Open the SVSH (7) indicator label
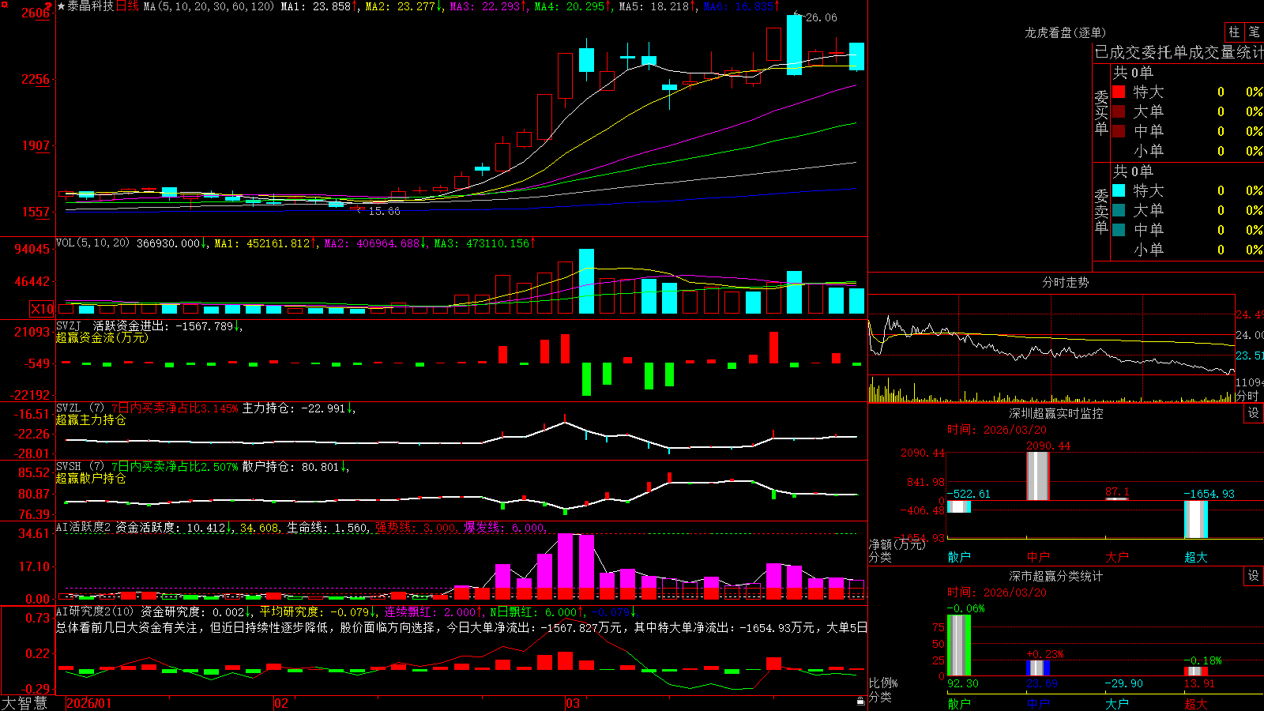Screen dimensions: 1264x711 coord(80,467)
